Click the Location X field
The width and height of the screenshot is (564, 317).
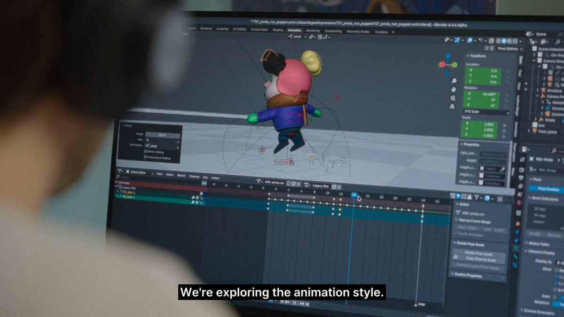click(x=482, y=70)
